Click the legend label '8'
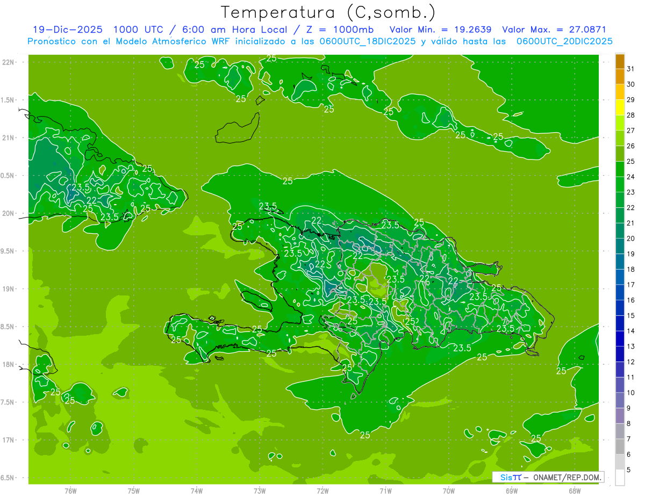This screenshot has height=498, width=645. coord(629,424)
